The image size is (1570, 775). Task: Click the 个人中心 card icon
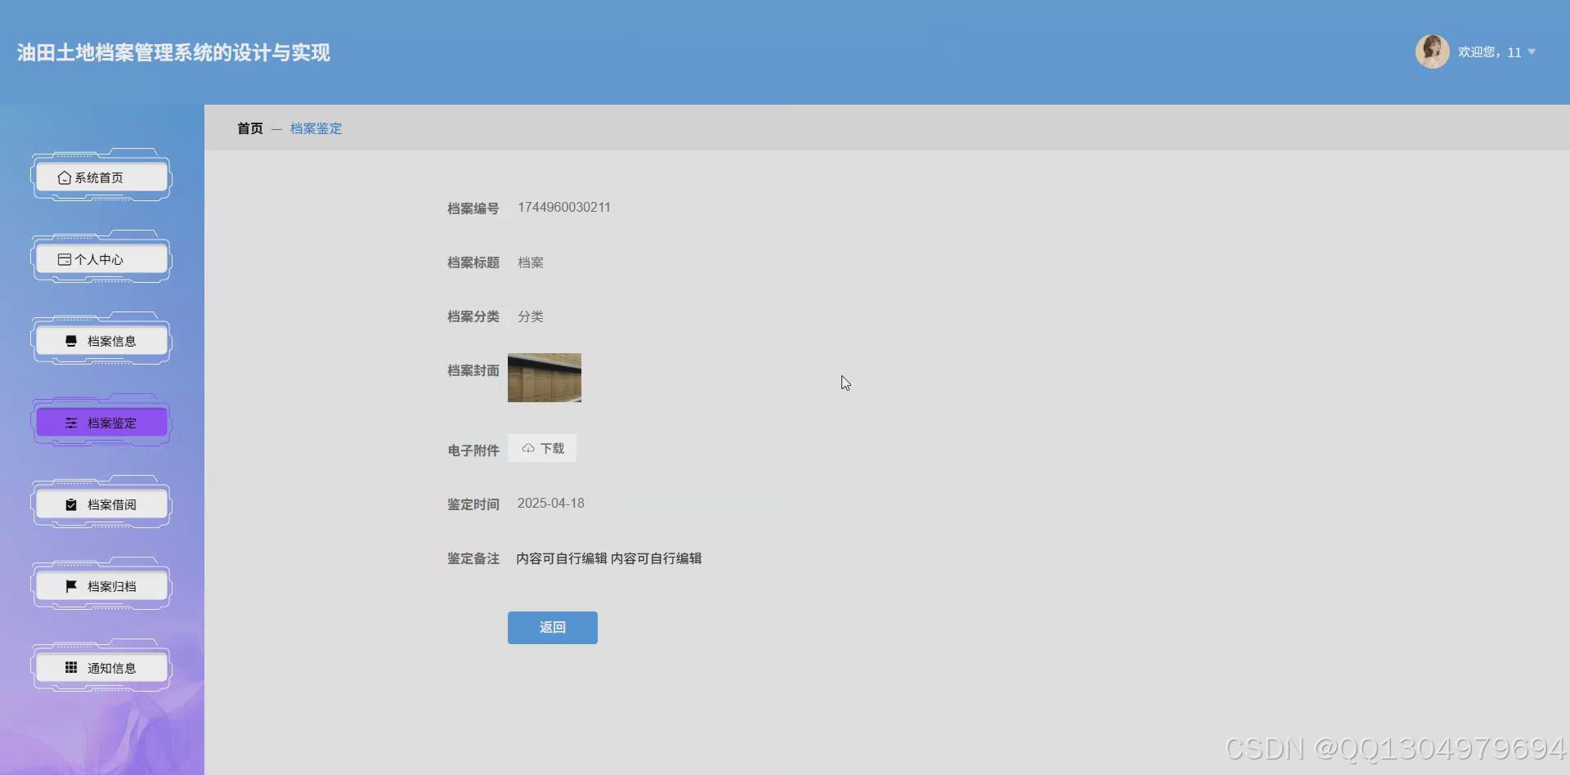[x=65, y=259]
